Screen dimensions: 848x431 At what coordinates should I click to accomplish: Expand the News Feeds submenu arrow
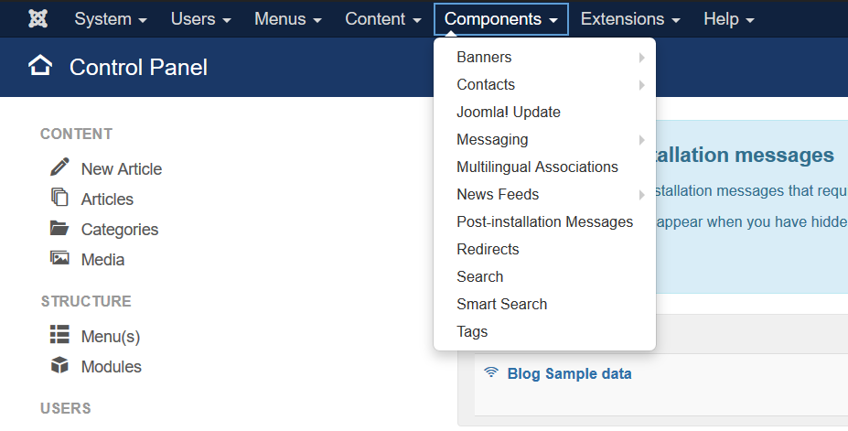[x=642, y=195]
